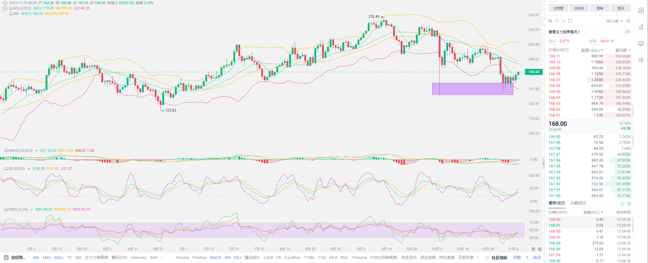This screenshot has width=648, height=263.
Task: Open the dollar bill icon in right sidebar
Action: (x=641, y=10)
